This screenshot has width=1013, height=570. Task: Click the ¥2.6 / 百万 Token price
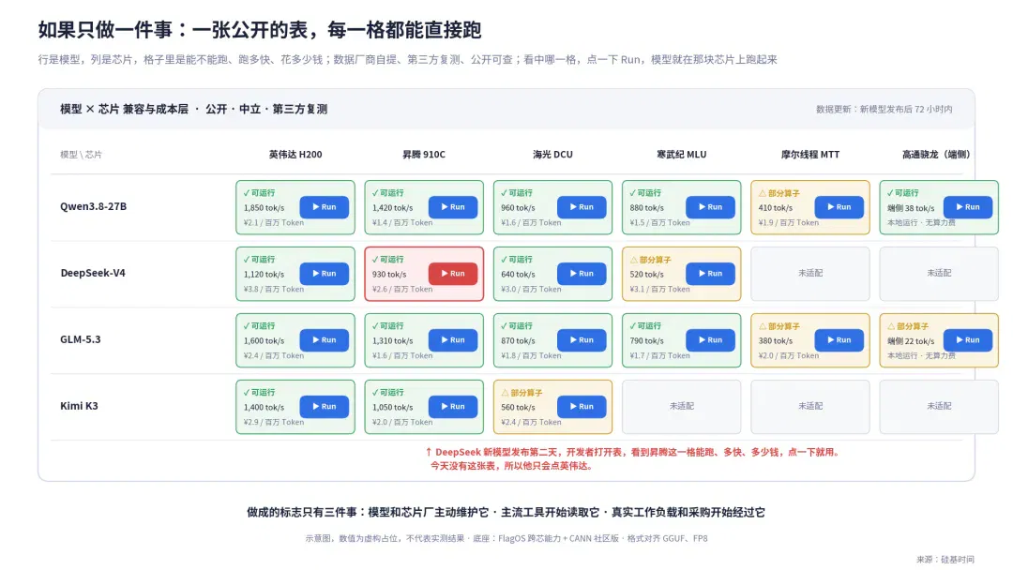[x=401, y=289]
